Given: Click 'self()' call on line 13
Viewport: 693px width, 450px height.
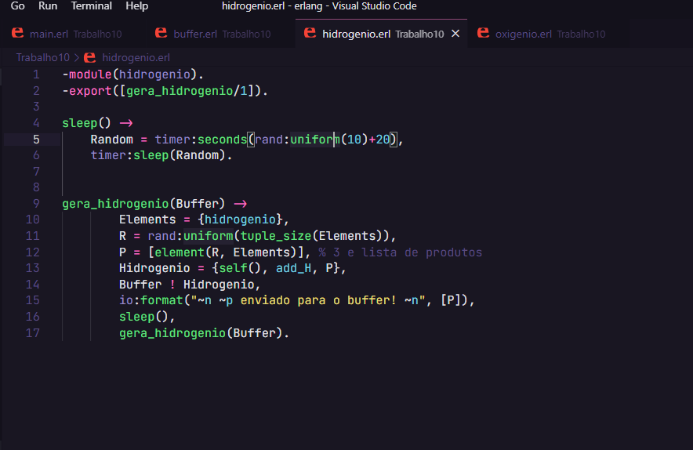Looking at the screenshot, I should pos(241,268).
